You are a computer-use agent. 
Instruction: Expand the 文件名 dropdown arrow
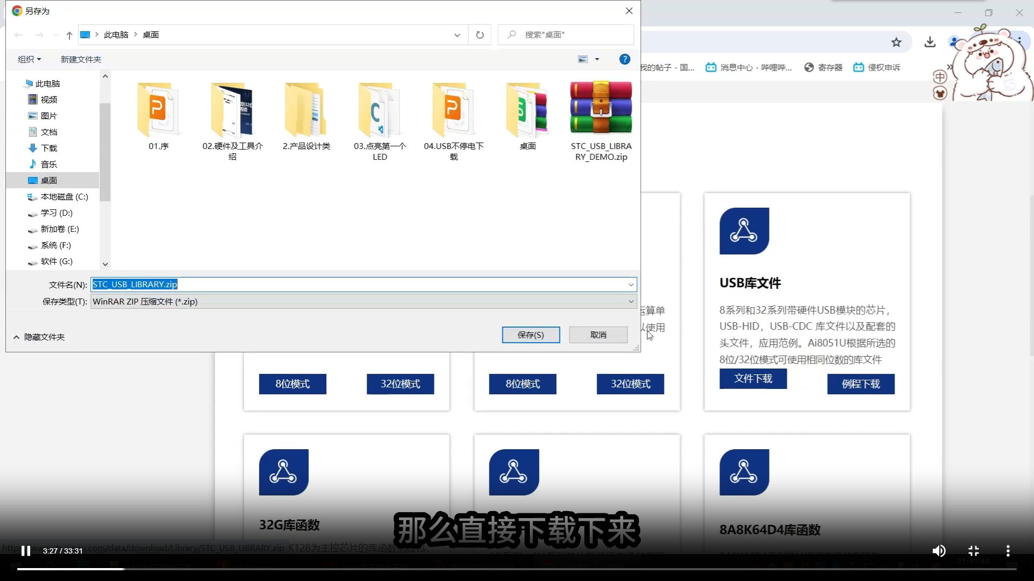[631, 285]
